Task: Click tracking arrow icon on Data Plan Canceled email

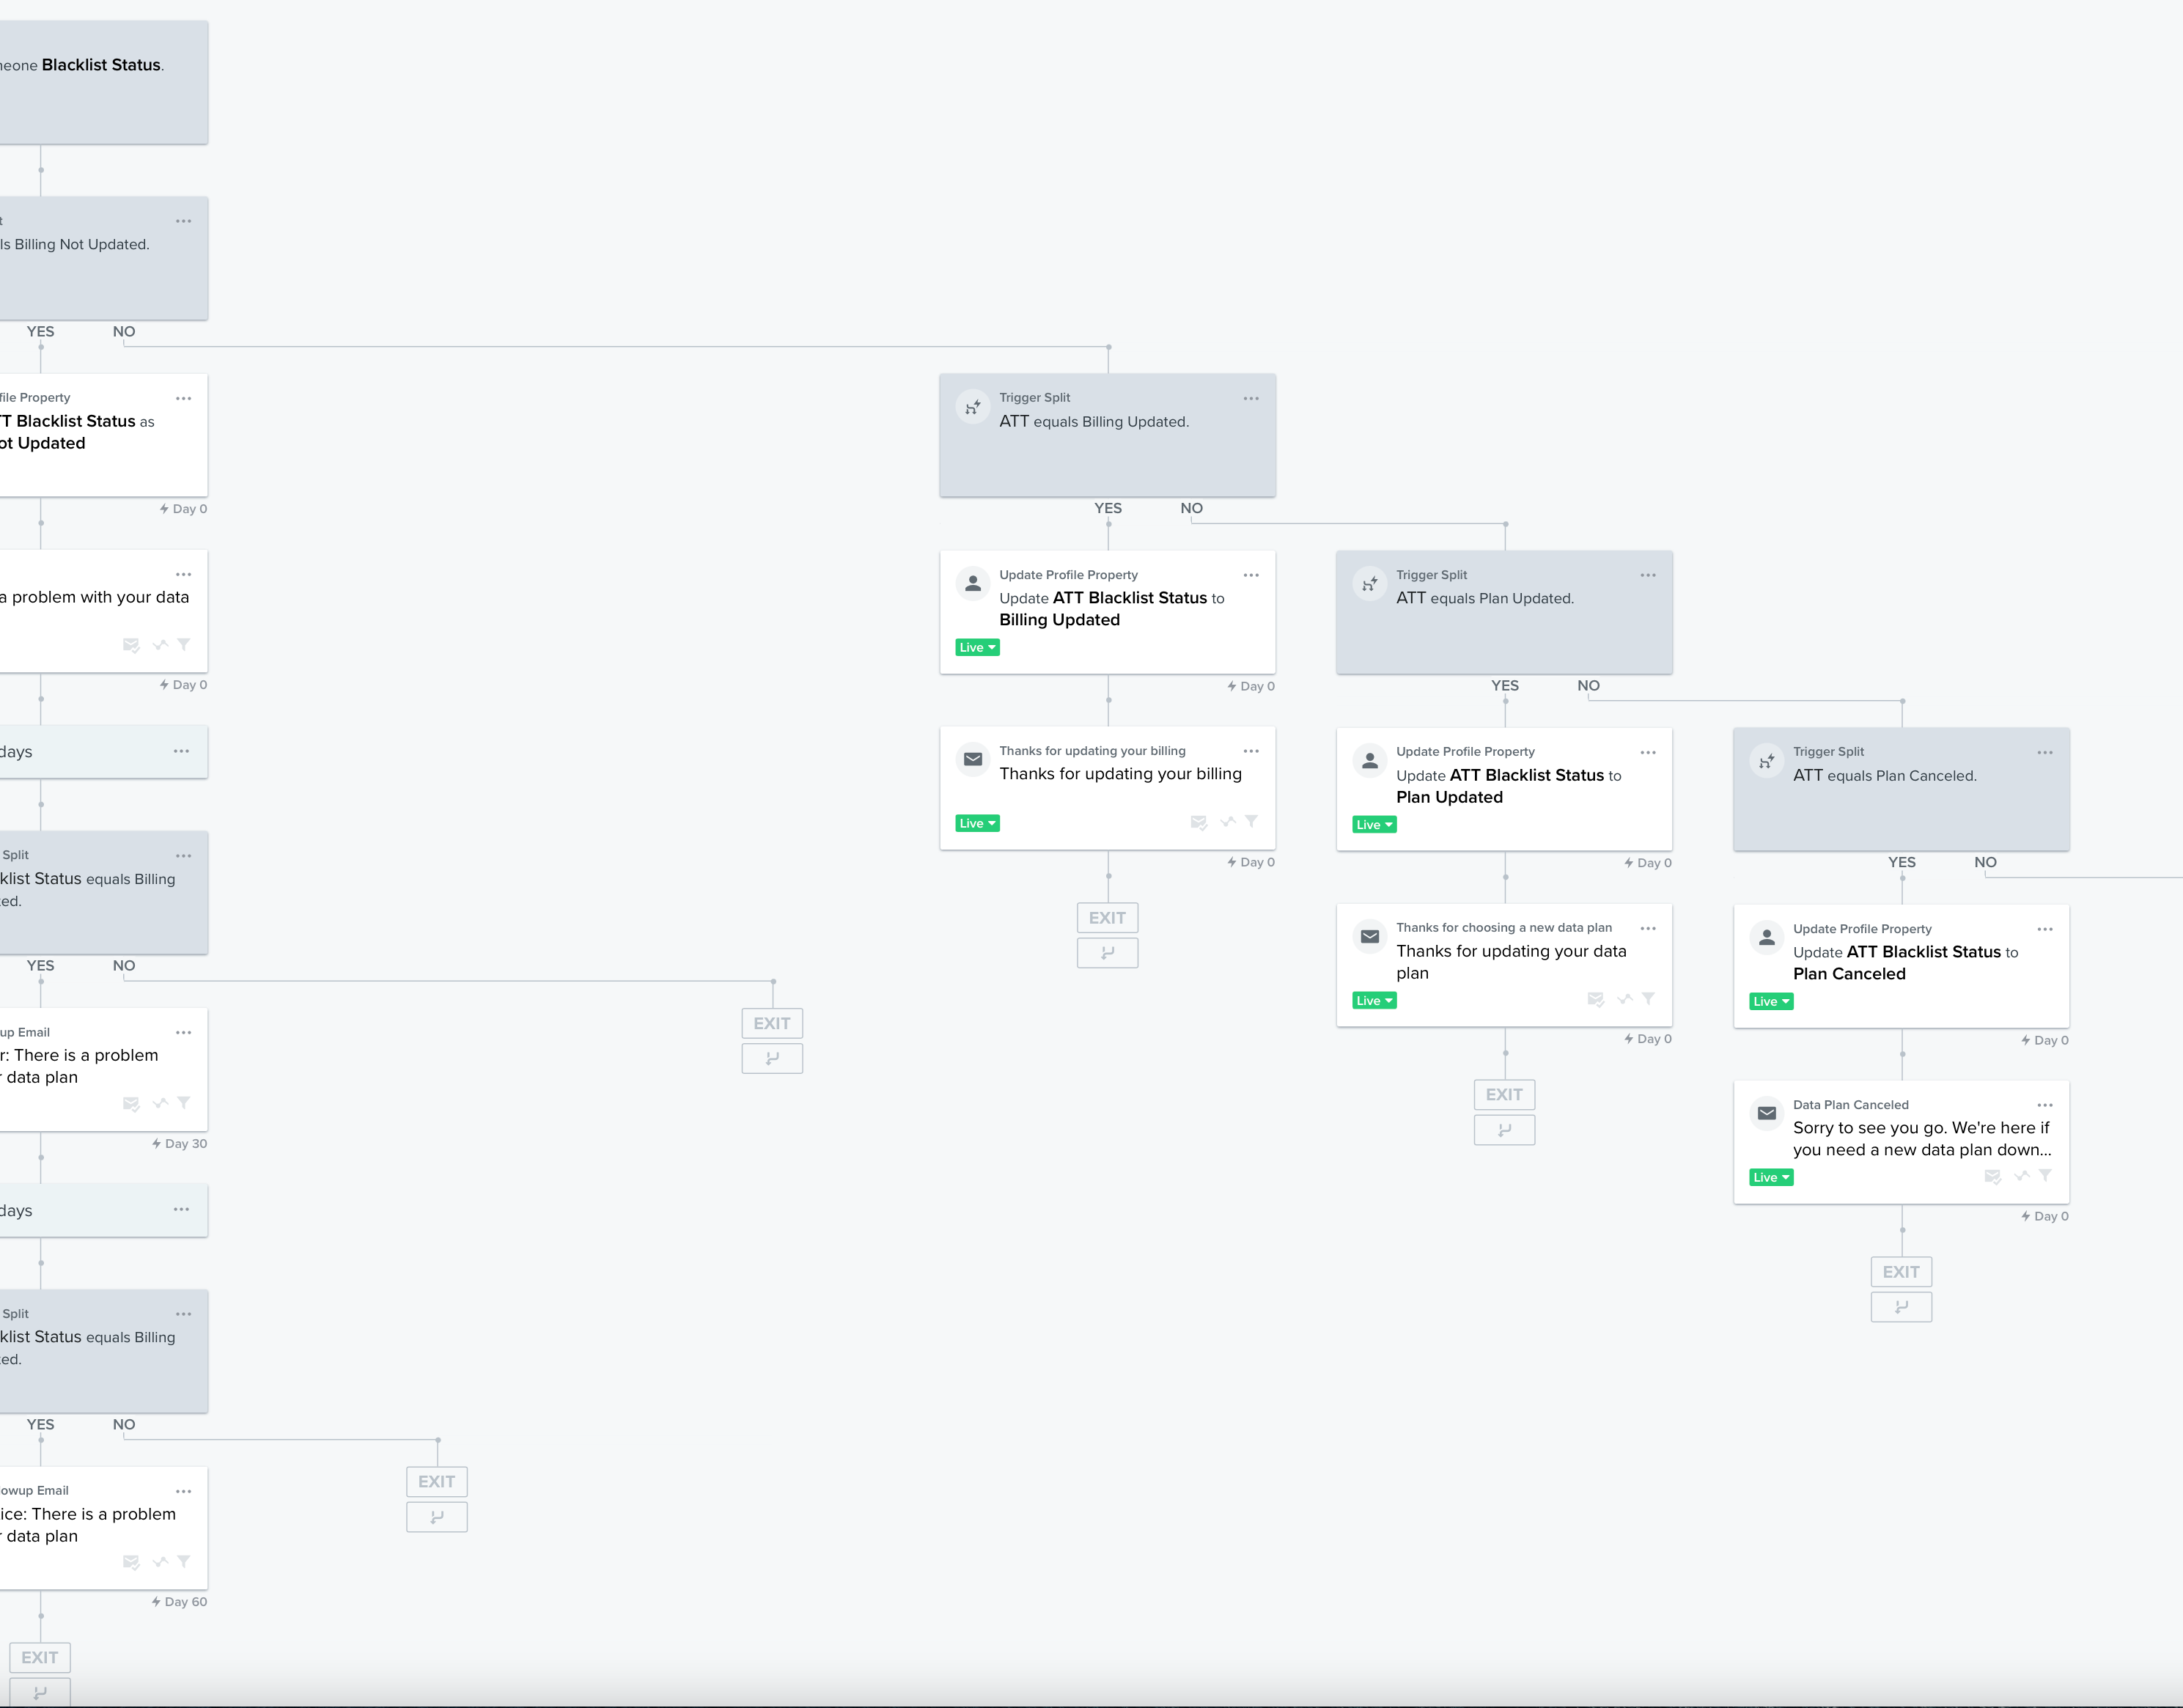Action: click(2021, 1176)
